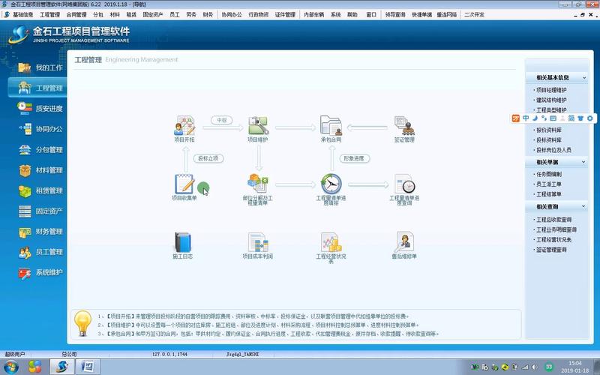Open the 工程量清单进度查询 icon
Image resolution: width=600 pixels, height=375 pixels.
tap(404, 184)
